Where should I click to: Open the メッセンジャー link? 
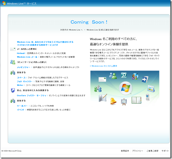(23, 67)
